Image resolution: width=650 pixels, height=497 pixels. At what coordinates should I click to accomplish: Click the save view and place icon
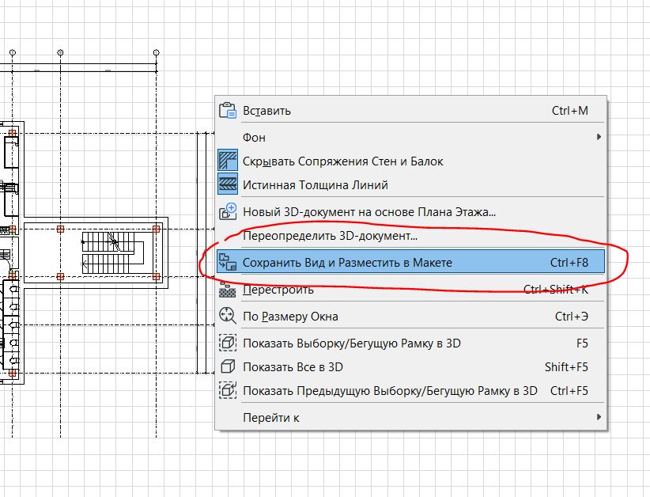[228, 262]
